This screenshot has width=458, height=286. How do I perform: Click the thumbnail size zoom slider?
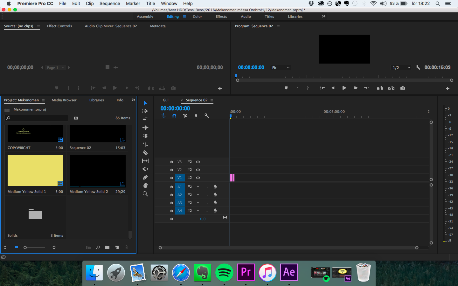[34, 248]
